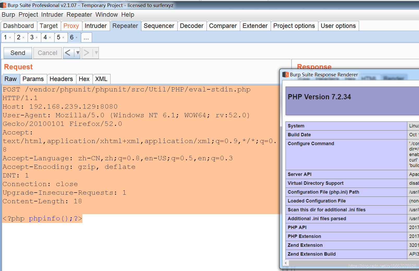The image size is (419, 271).
Task: Switch to the Sequencer tab
Action: click(159, 26)
